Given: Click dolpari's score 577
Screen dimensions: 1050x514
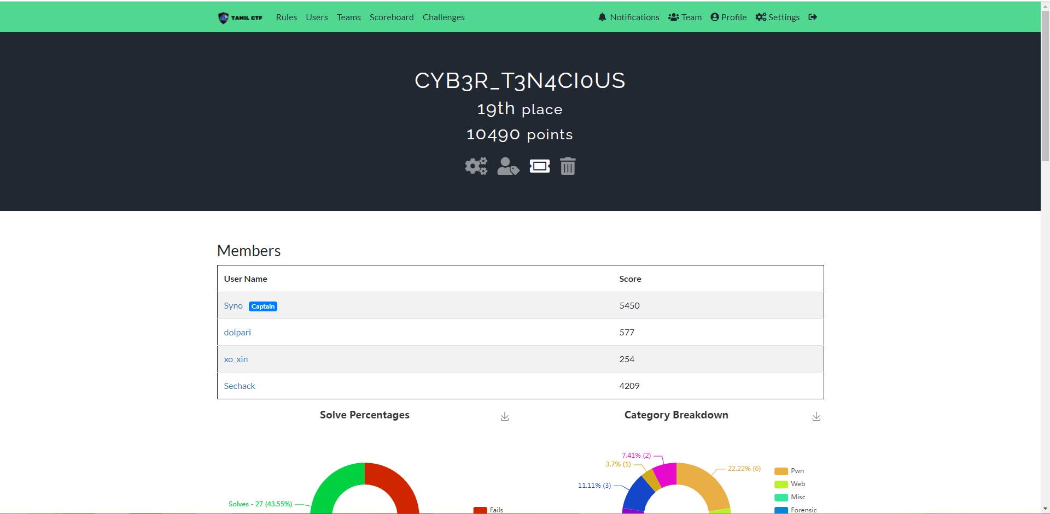Looking at the screenshot, I should click(x=627, y=333).
